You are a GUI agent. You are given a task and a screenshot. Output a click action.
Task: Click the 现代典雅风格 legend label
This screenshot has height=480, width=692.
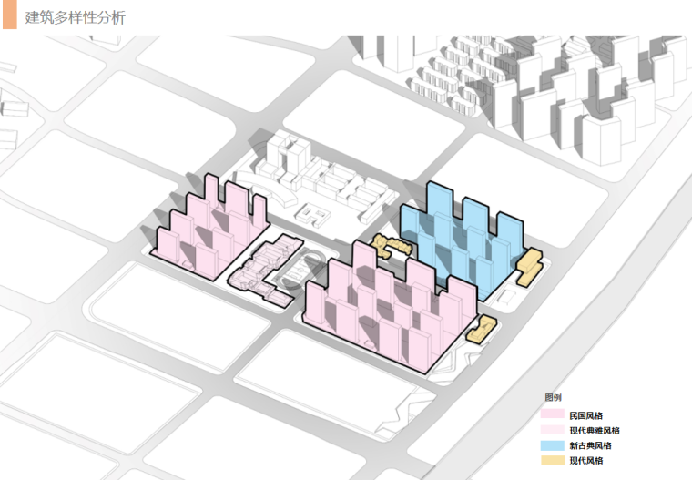pos(595,430)
